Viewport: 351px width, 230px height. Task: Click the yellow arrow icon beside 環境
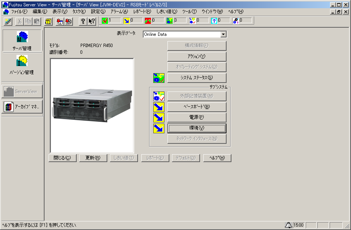[159, 128]
